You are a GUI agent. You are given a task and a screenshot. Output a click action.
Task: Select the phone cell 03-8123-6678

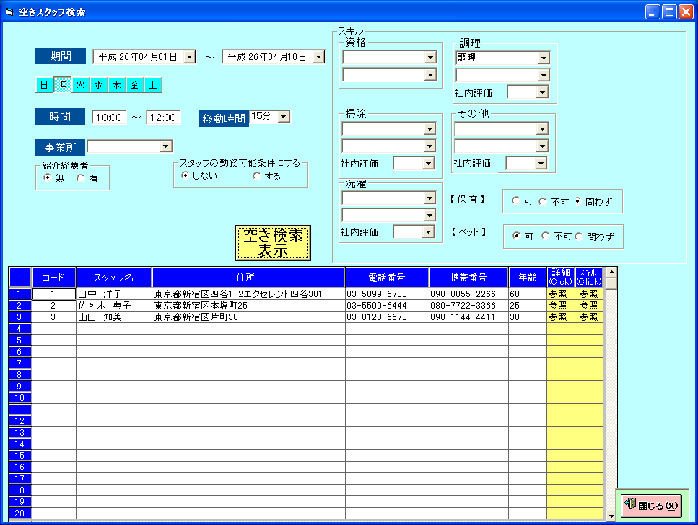click(387, 317)
